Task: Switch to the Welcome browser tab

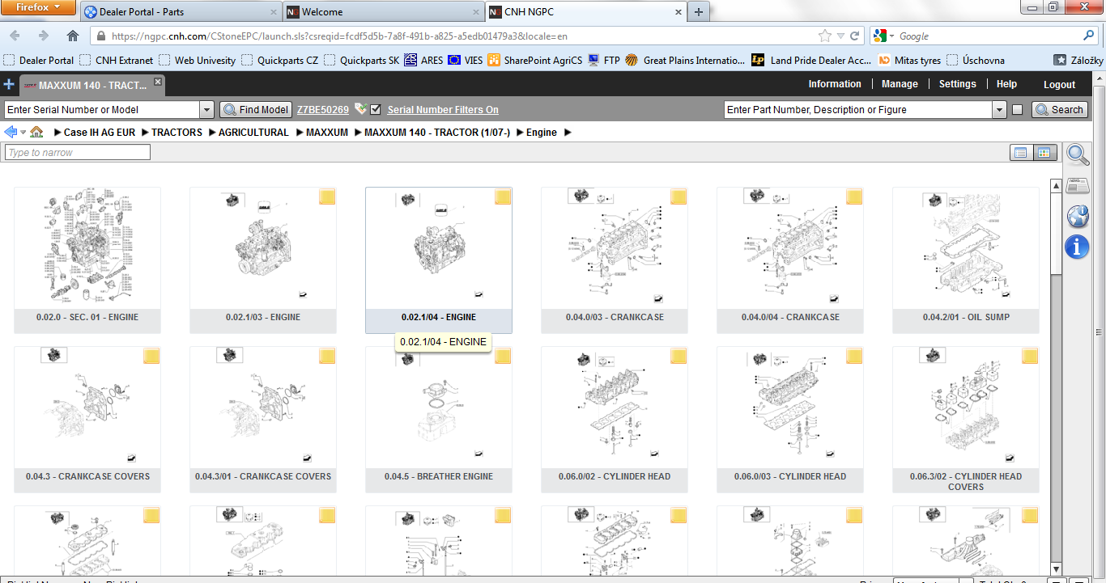Action: pos(384,12)
